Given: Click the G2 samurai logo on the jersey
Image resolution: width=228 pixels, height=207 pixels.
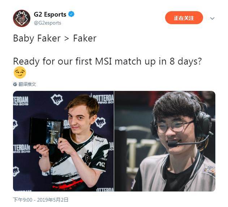Looking at the screenshot, I should pos(88,158).
